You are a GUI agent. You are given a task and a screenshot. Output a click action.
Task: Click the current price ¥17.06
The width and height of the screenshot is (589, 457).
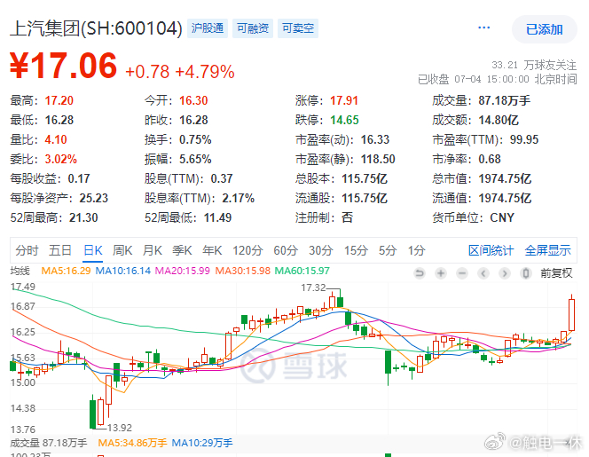[63, 66]
